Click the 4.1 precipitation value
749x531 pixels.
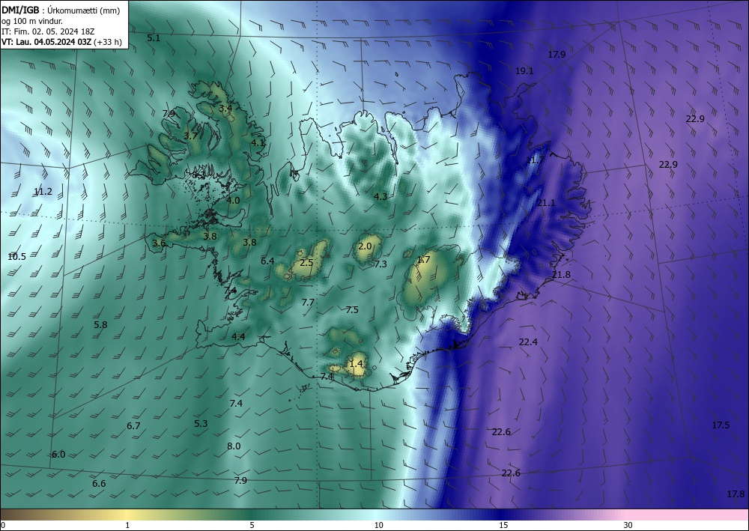[258, 142]
